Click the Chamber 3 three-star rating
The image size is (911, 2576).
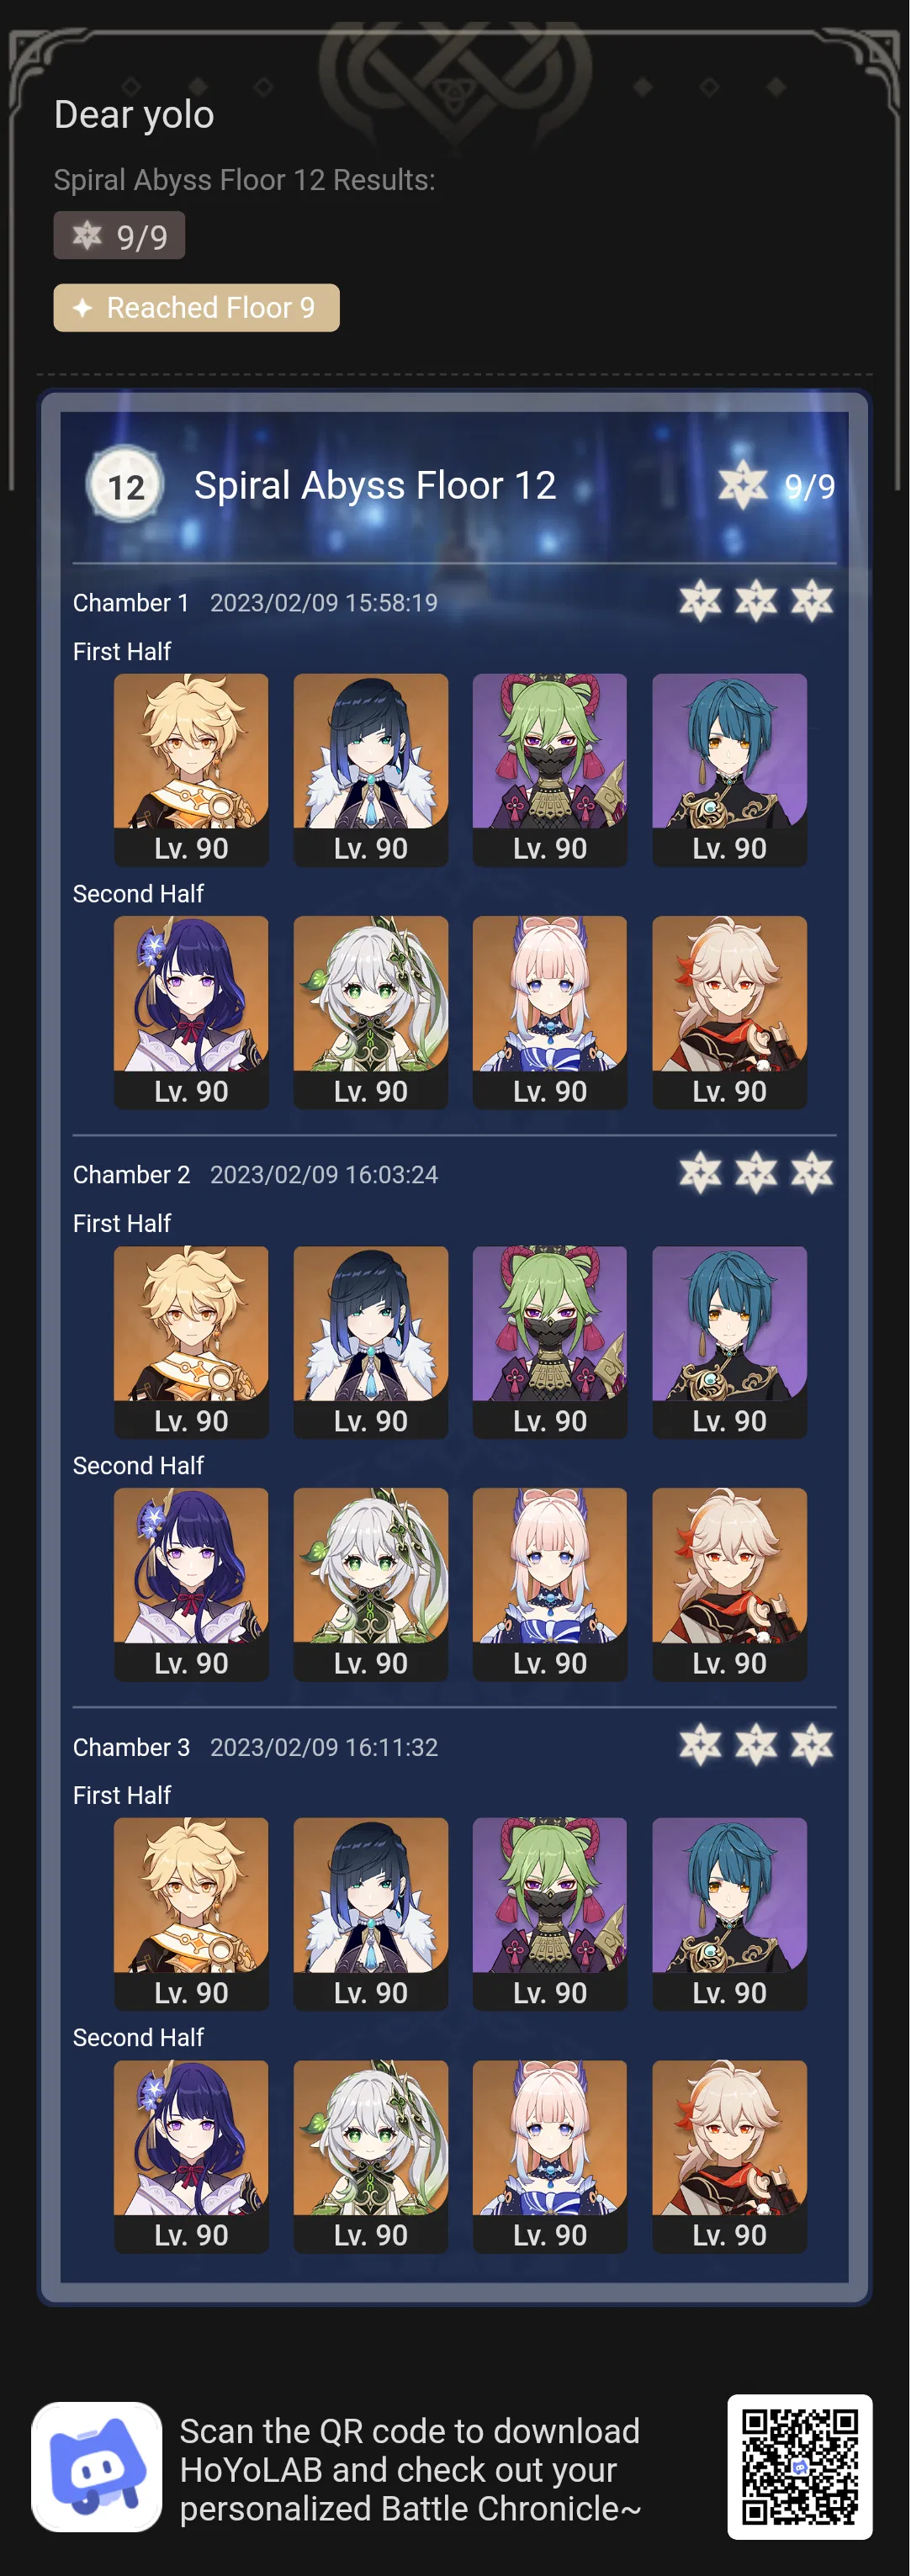(756, 1745)
